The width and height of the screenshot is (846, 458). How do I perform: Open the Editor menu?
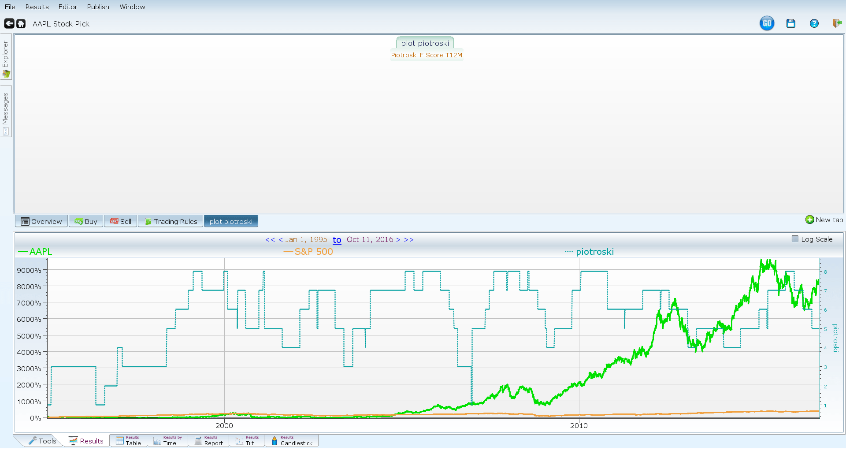click(68, 7)
